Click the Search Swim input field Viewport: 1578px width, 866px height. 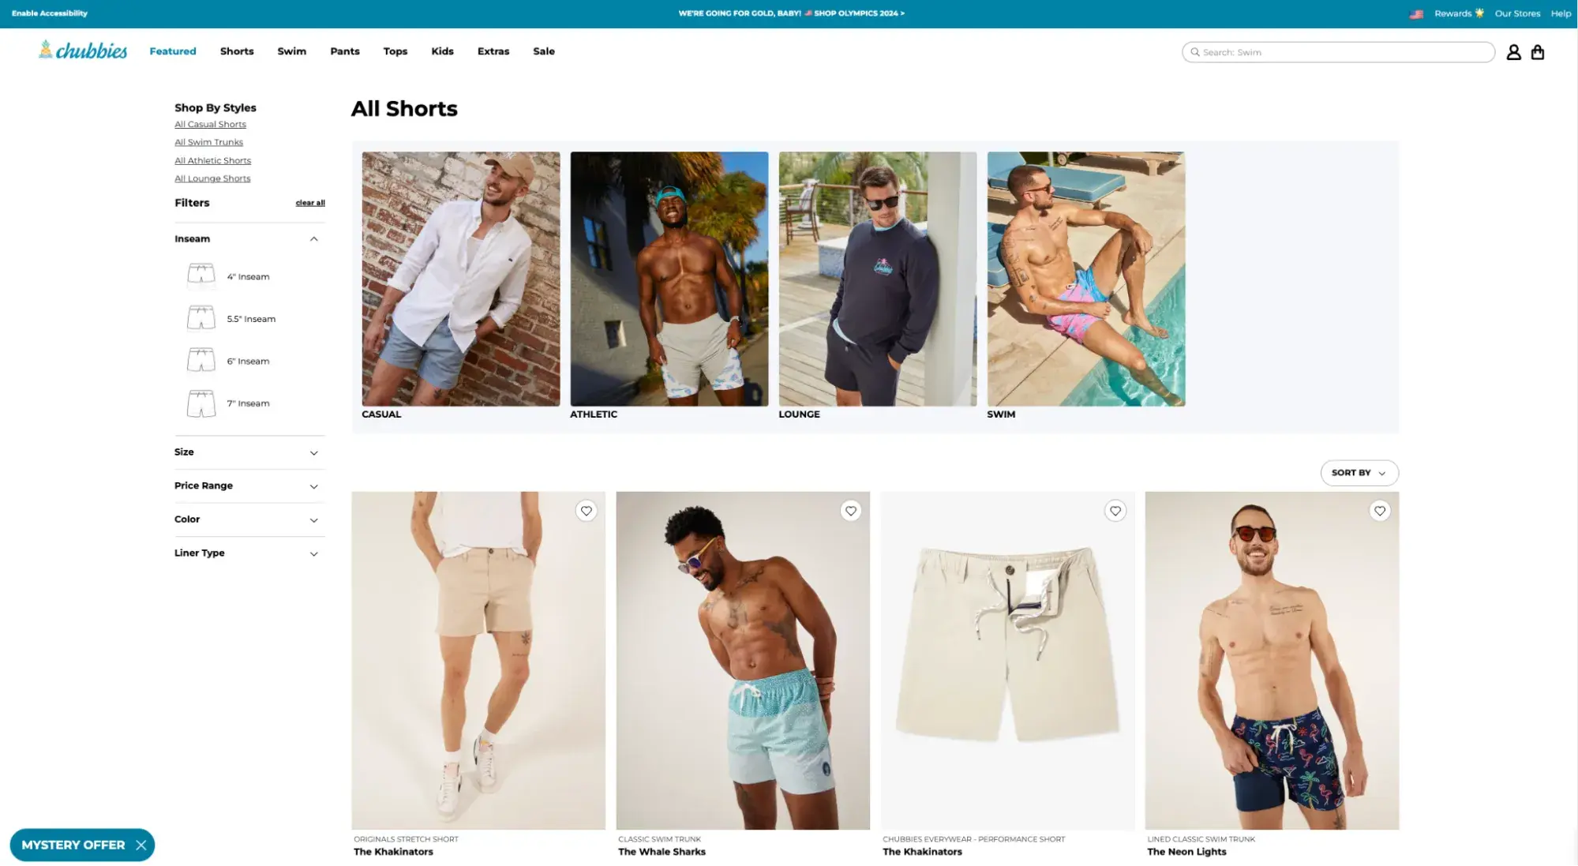coord(1337,51)
